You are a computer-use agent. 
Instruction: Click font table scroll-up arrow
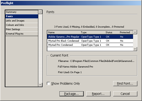pyautogui.click(x=135, y=32)
